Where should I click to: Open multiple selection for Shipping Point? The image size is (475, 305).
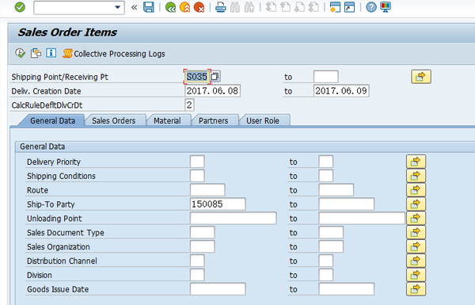coord(421,77)
